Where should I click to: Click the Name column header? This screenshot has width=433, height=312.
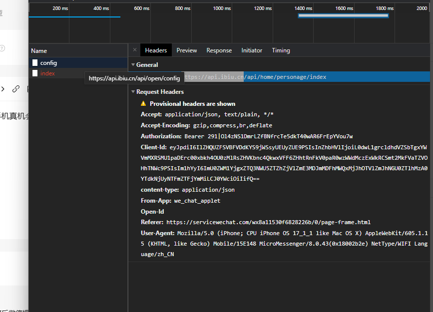[78, 51]
